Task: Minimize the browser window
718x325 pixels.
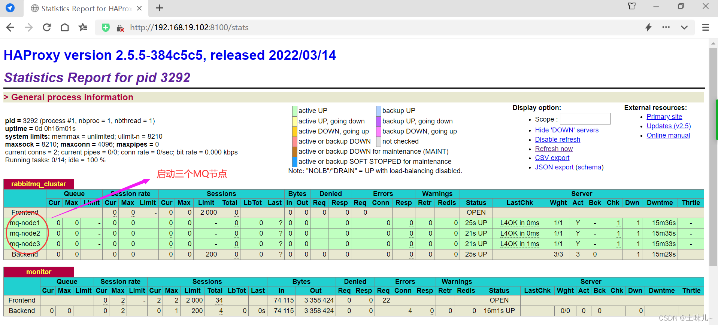Action: pos(656,6)
